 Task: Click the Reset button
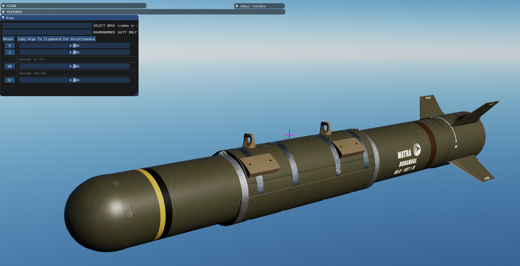tap(8, 39)
